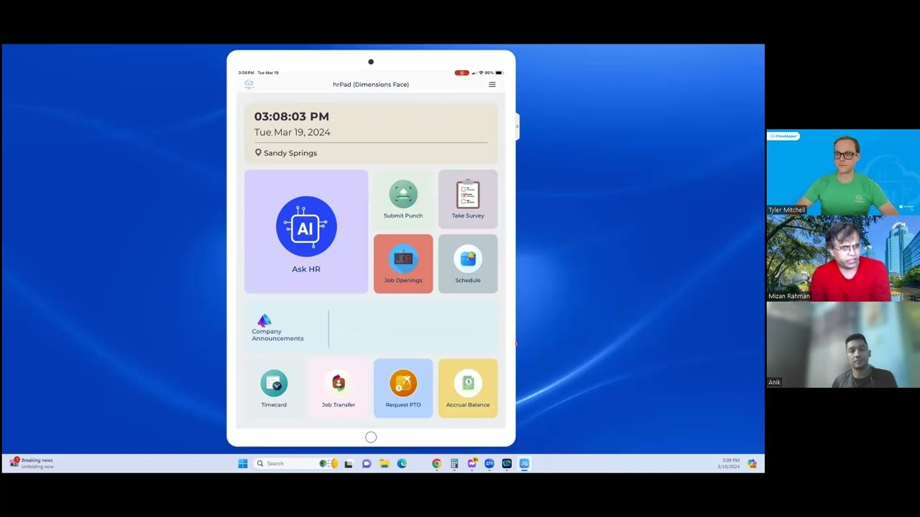920x517 pixels.
Task: Start a Job Transfer via its icon
Action: point(339,386)
